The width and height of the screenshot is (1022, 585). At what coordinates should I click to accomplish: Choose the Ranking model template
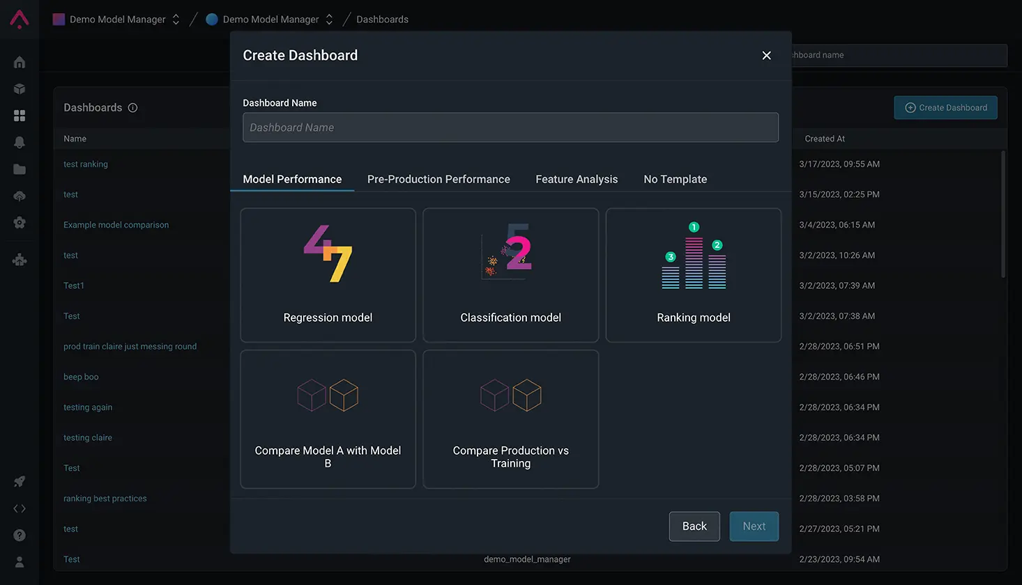click(694, 275)
